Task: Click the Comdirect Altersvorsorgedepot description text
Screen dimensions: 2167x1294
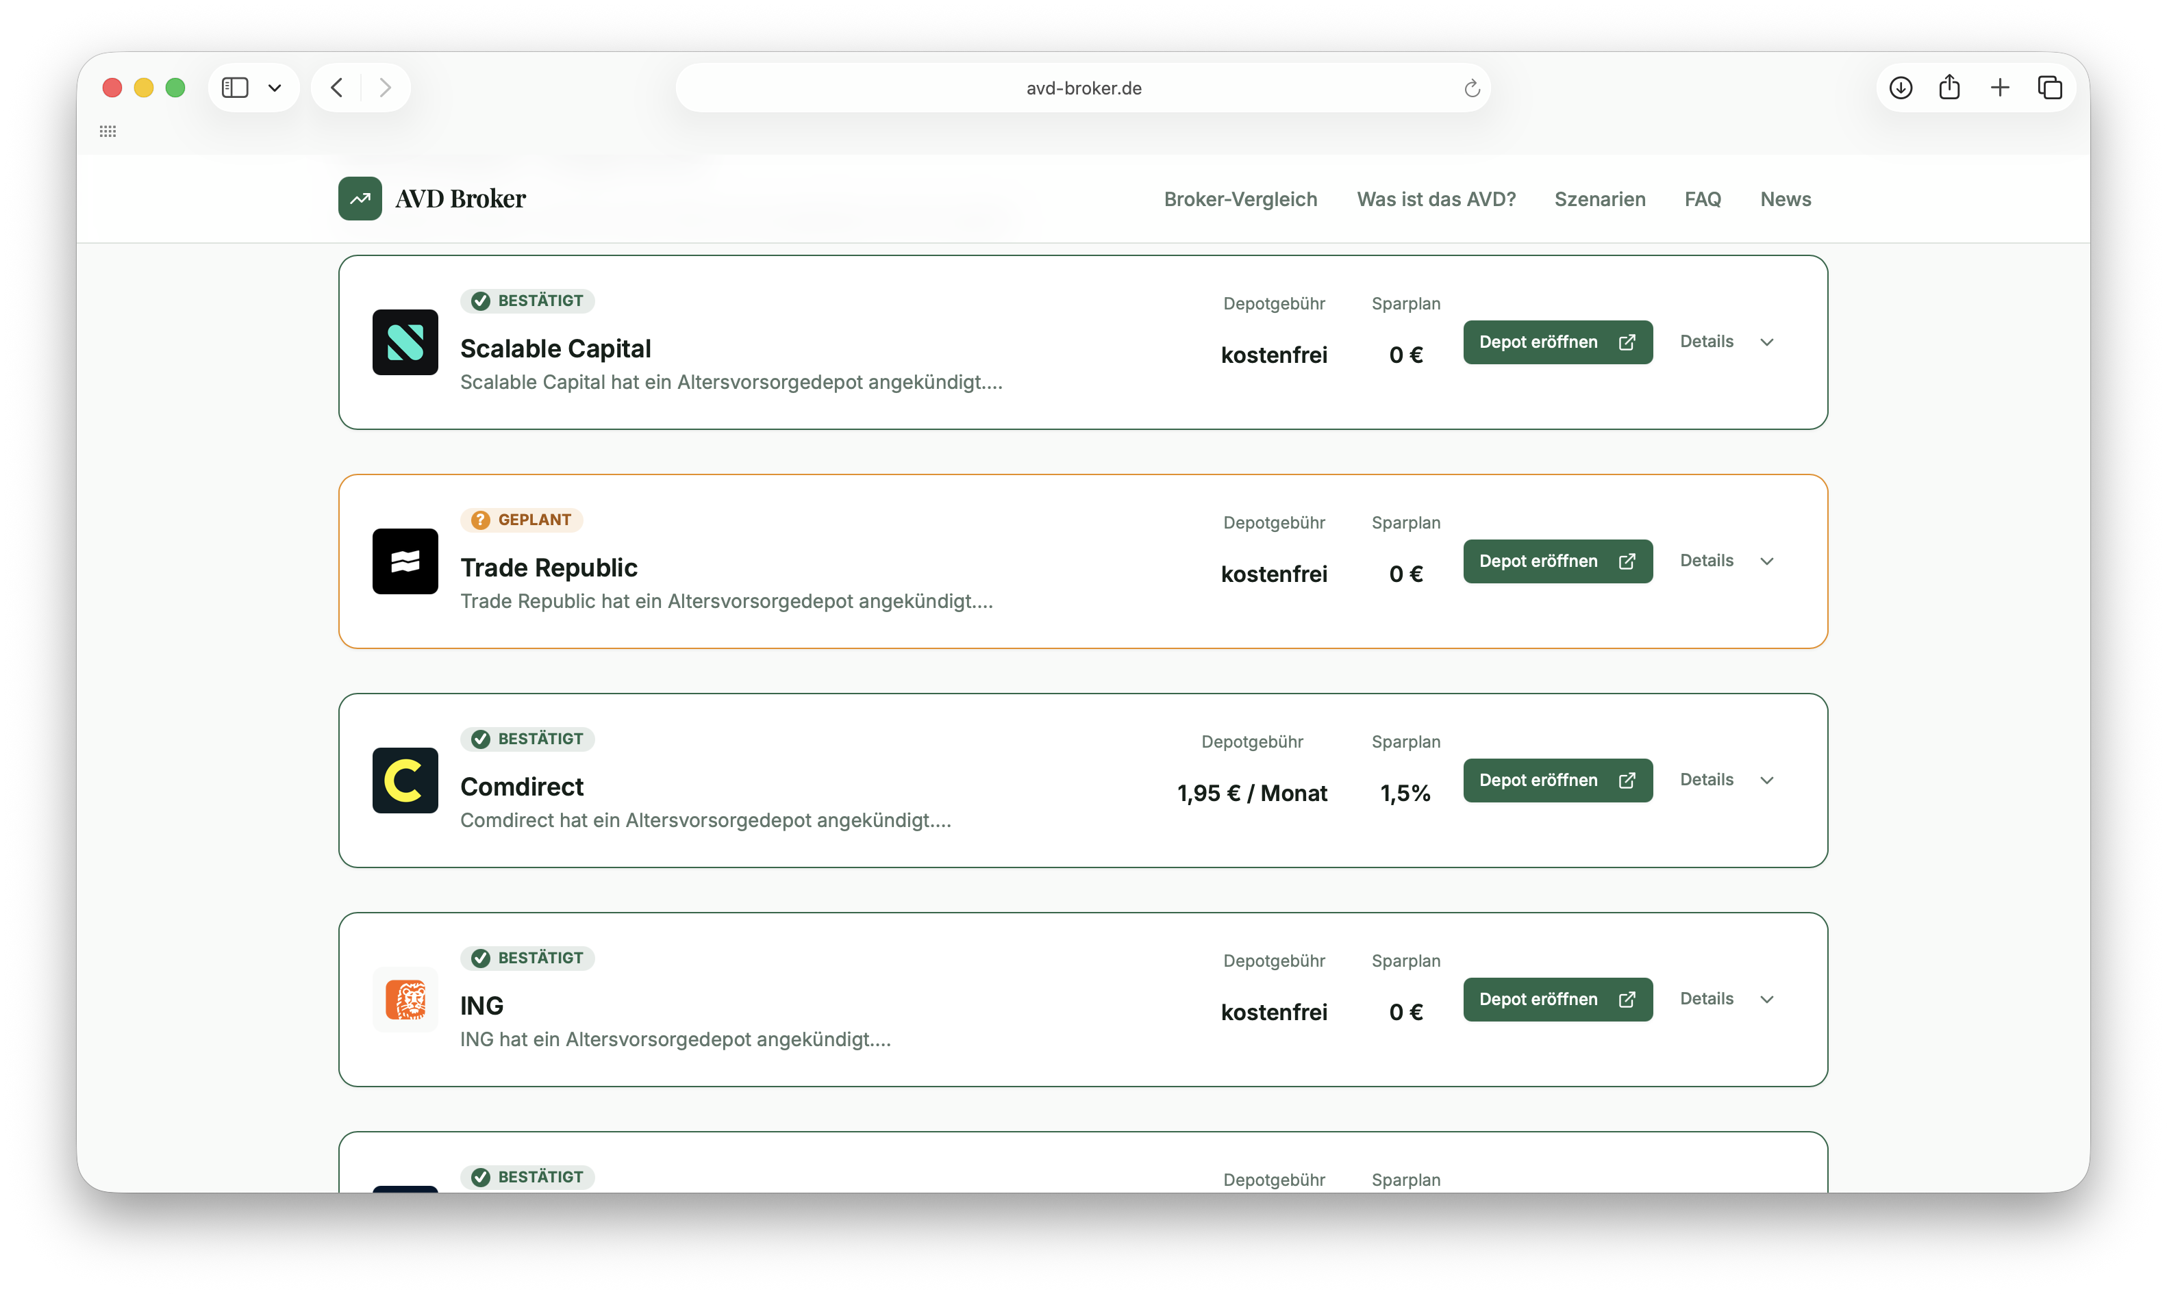Action: click(x=705, y=820)
